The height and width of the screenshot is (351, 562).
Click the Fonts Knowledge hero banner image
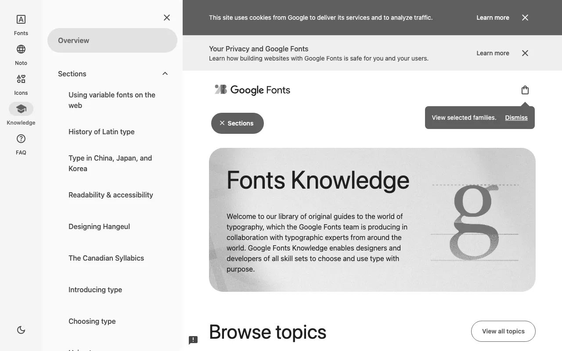372,220
